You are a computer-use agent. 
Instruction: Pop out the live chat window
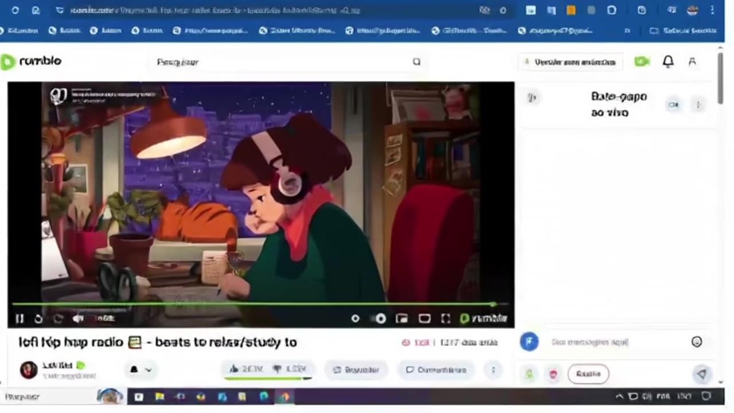coord(674,104)
